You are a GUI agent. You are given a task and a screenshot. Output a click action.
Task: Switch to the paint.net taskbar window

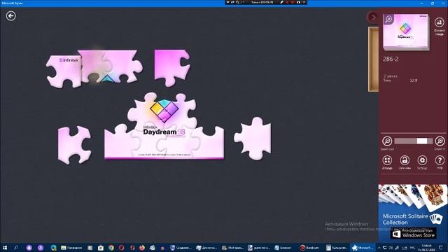pos(259,248)
